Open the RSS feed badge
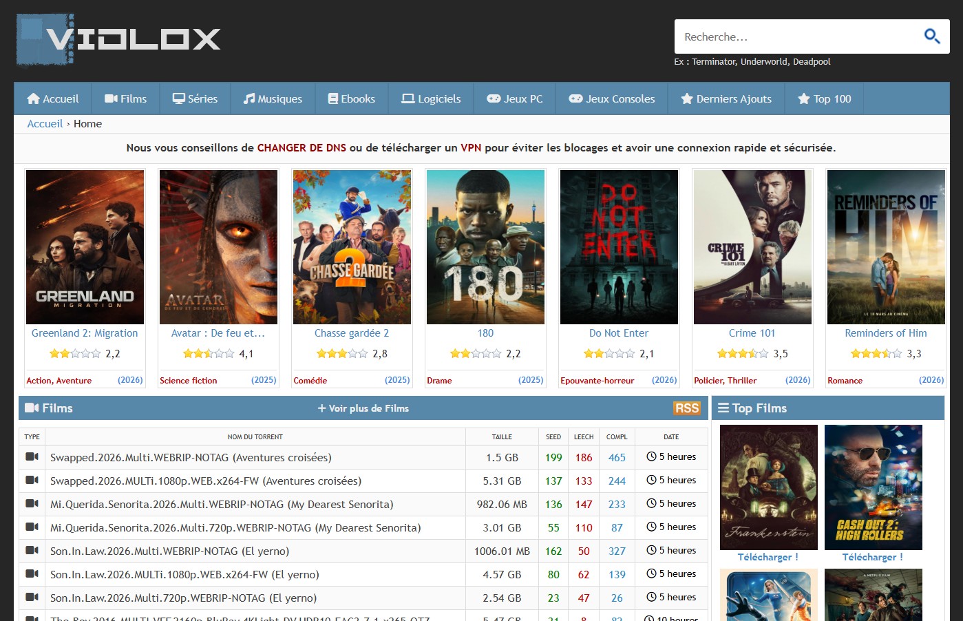The width and height of the screenshot is (963, 621). point(687,408)
